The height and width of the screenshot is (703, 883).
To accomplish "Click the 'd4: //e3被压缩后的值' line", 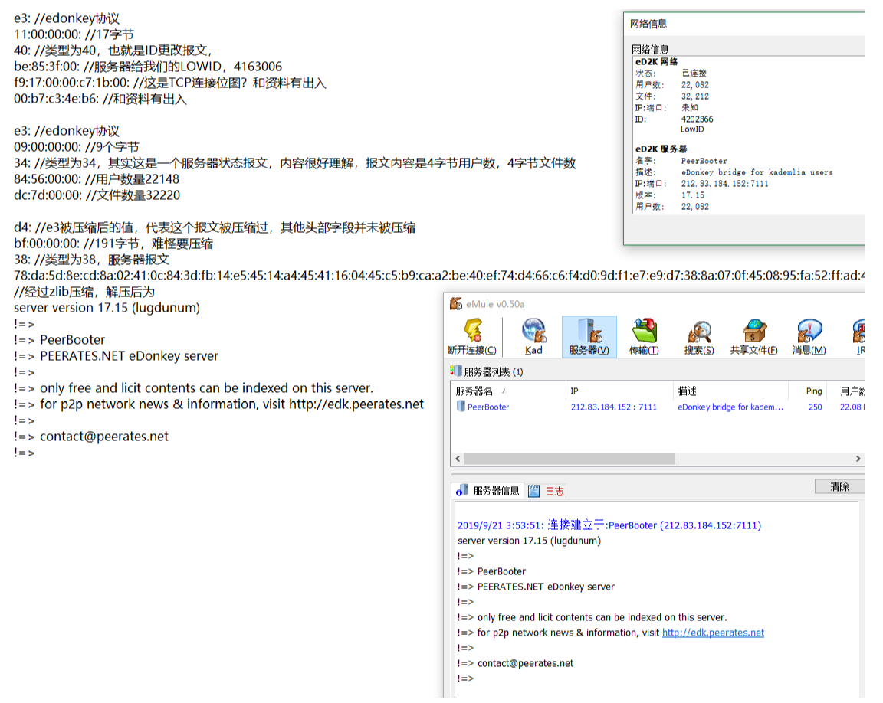I will click(x=215, y=227).
